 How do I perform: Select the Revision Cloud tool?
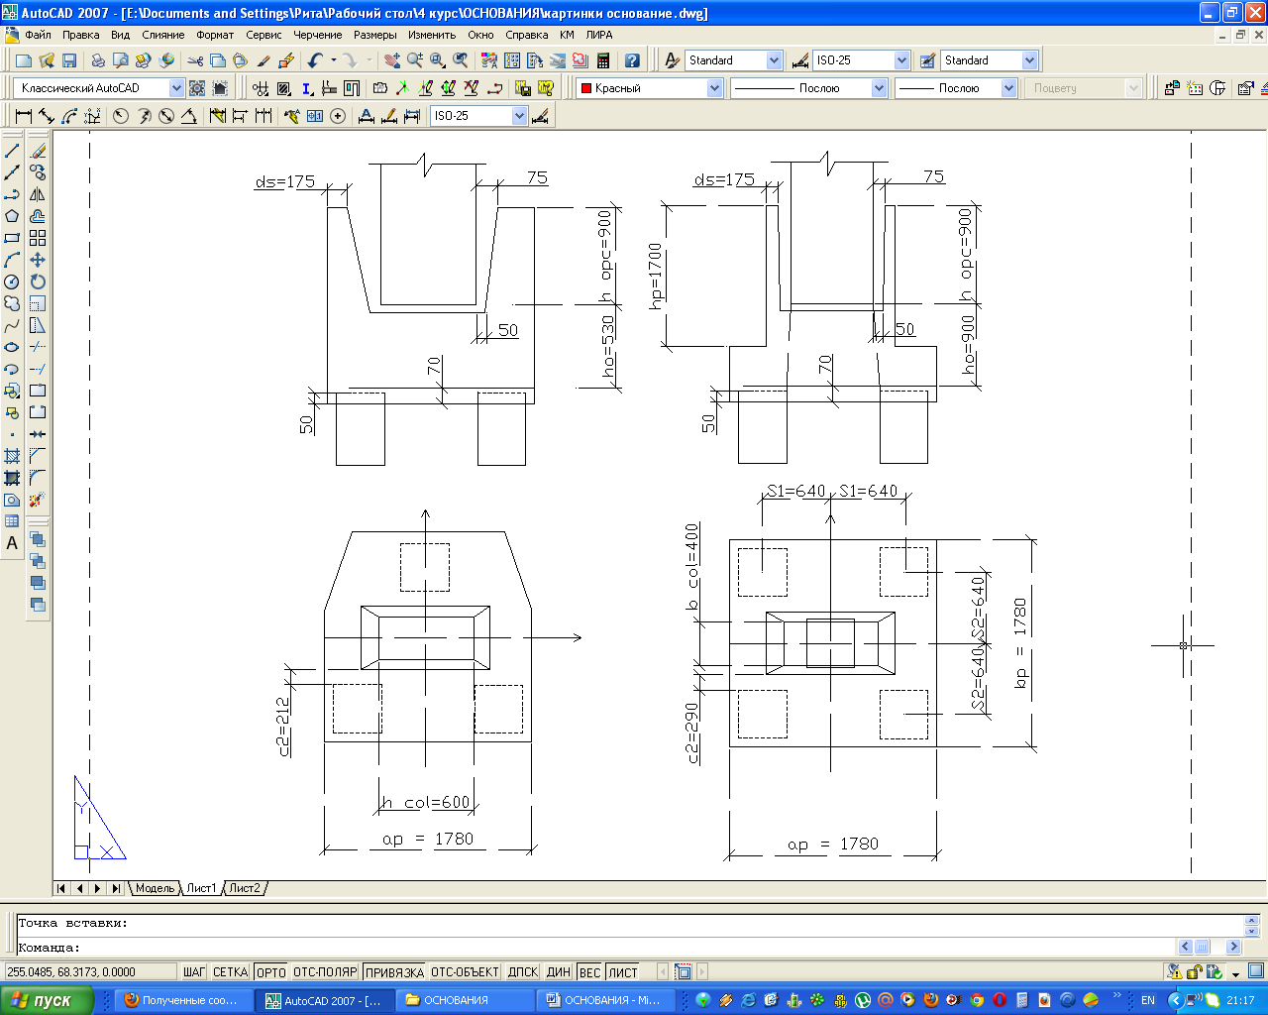coord(12,303)
